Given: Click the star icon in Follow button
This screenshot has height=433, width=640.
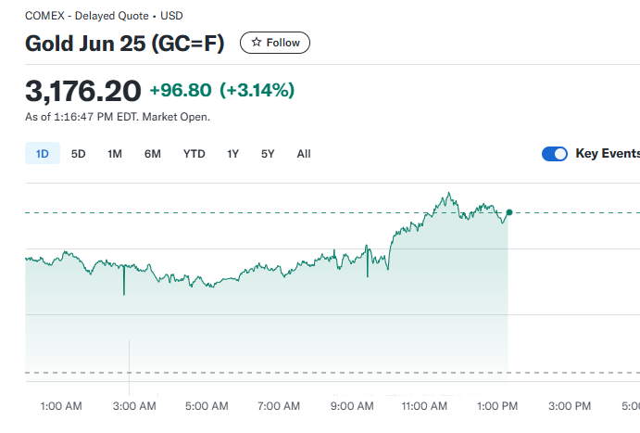Looking at the screenshot, I should [x=257, y=42].
